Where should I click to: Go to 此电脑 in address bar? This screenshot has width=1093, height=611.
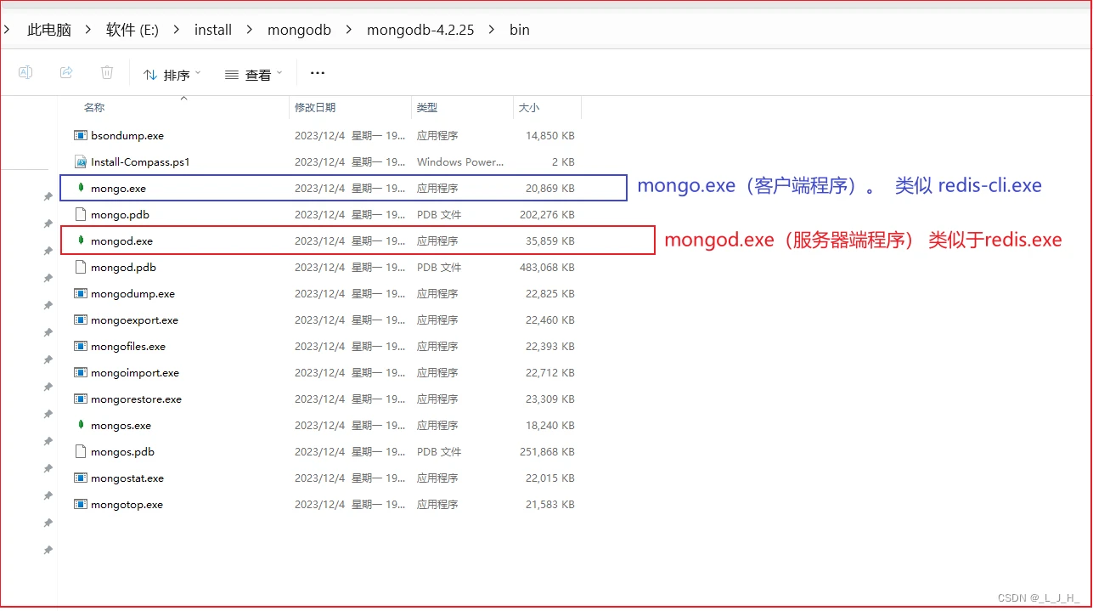click(48, 30)
